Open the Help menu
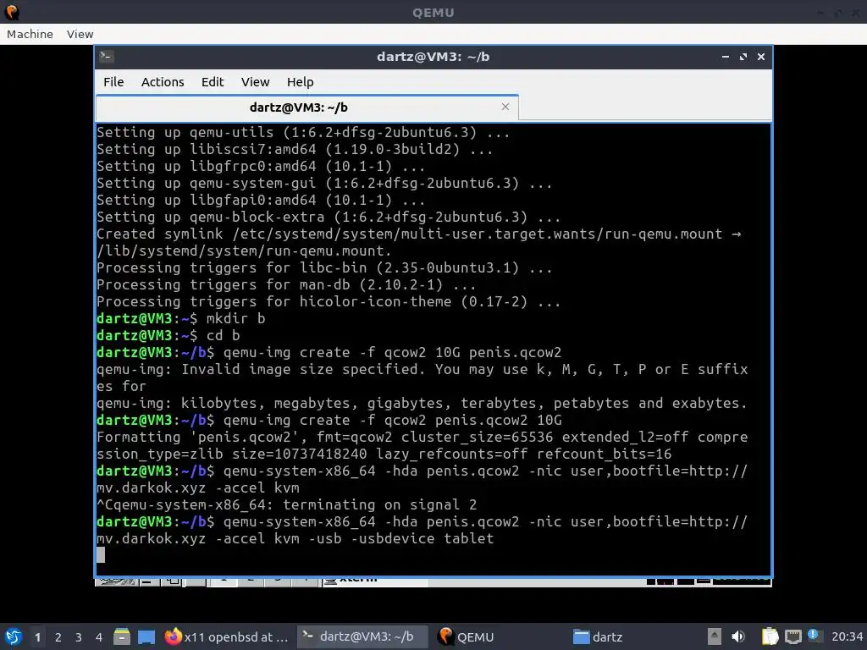The height and width of the screenshot is (650, 867). (x=301, y=82)
